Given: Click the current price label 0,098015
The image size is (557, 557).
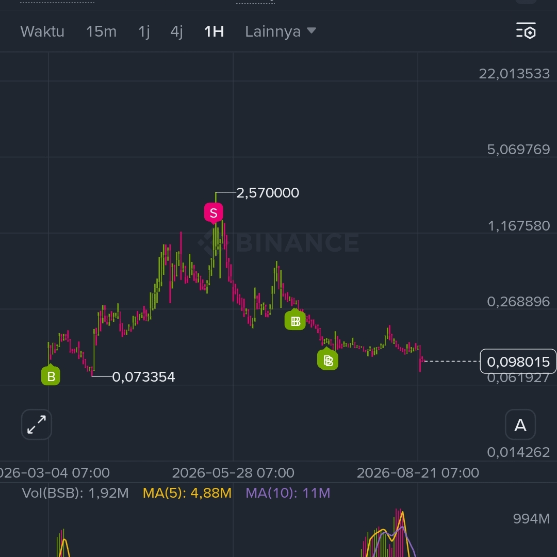Looking at the screenshot, I should [x=518, y=362].
